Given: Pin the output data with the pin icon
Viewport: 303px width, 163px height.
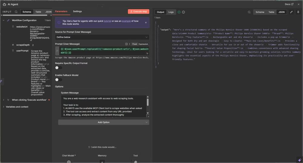Looking at the screenshot, I should [x=298, y=12].
